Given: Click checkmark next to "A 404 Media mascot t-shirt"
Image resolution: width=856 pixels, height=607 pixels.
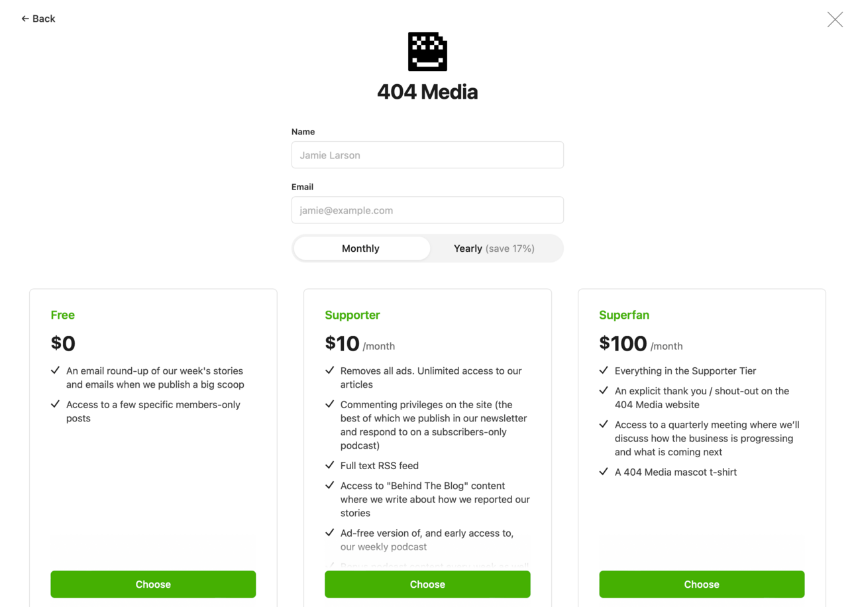Looking at the screenshot, I should pos(604,472).
